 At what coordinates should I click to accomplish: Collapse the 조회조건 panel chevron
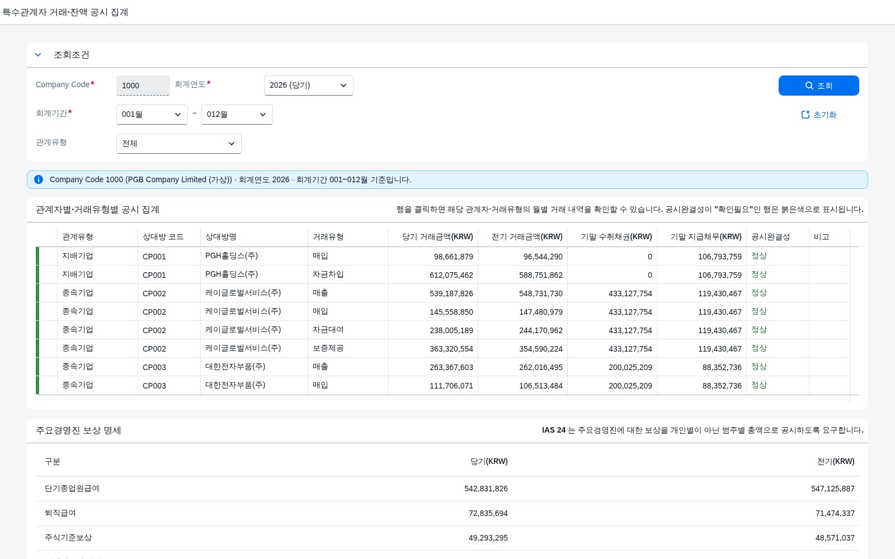click(38, 55)
